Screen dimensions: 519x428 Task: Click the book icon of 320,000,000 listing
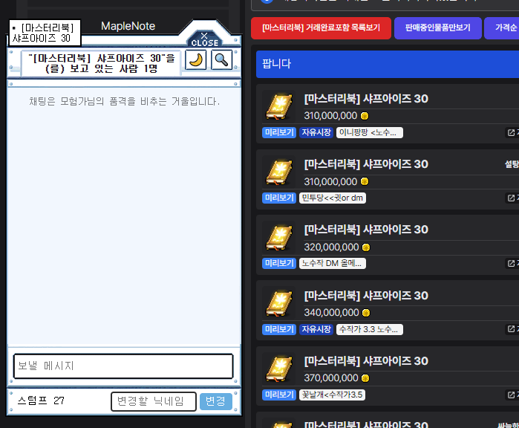pos(279,238)
